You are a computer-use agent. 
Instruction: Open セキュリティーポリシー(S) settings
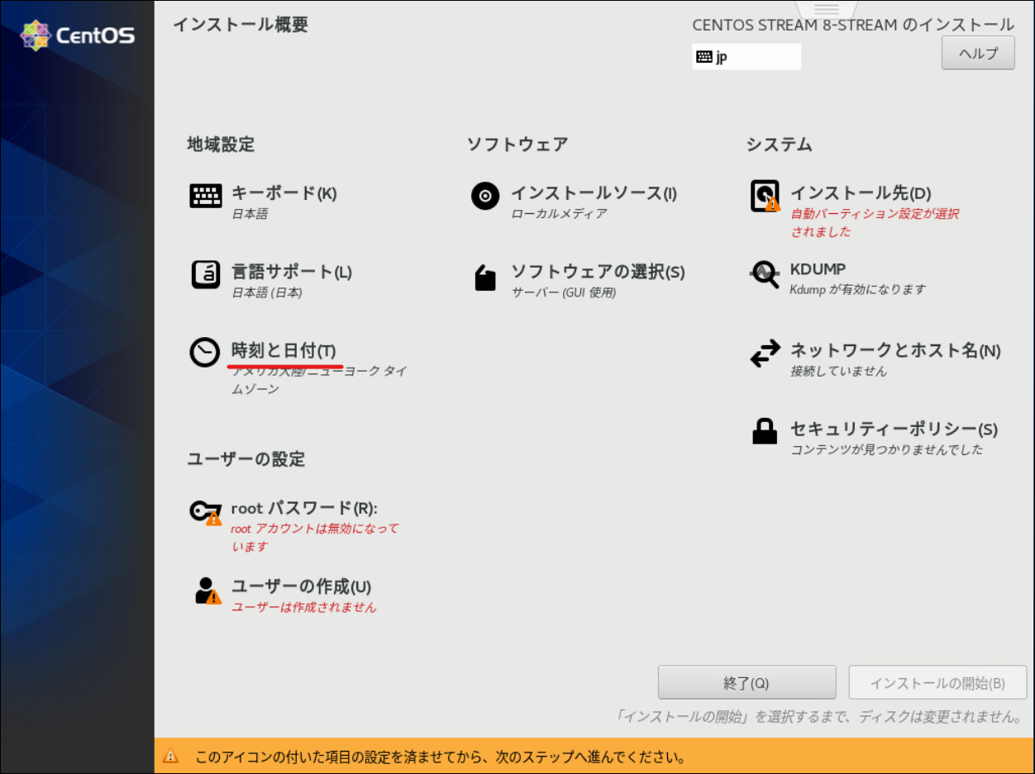click(x=894, y=430)
